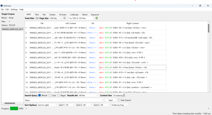
Task: Expand the search query history dropdown
Action: (102, 100)
